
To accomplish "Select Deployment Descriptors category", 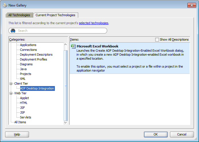I will click(x=36, y=55).
